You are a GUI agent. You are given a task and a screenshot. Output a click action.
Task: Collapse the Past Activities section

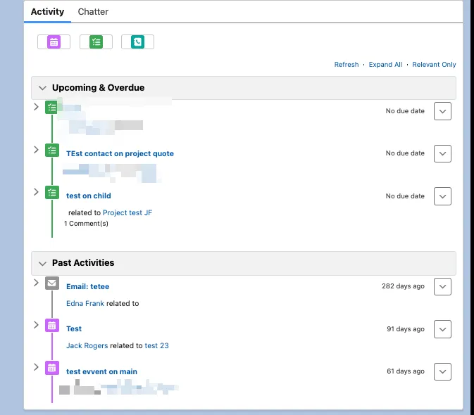[x=42, y=264]
